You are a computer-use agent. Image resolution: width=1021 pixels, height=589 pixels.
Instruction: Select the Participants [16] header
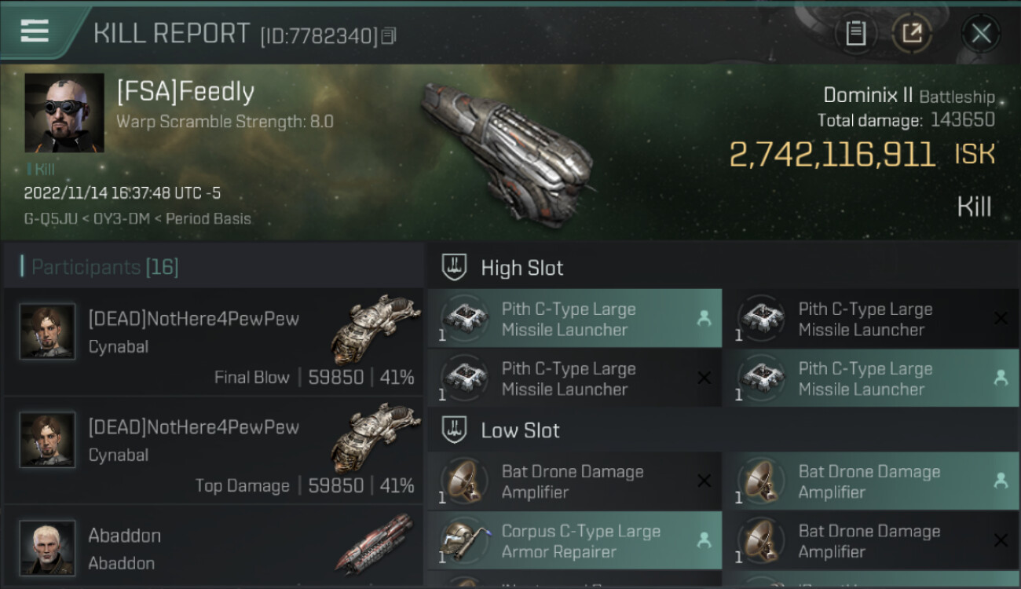pos(104,267)
